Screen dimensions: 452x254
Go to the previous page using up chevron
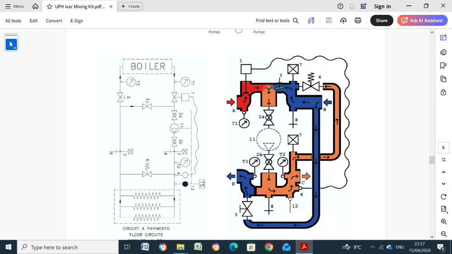tap(443, 172)
